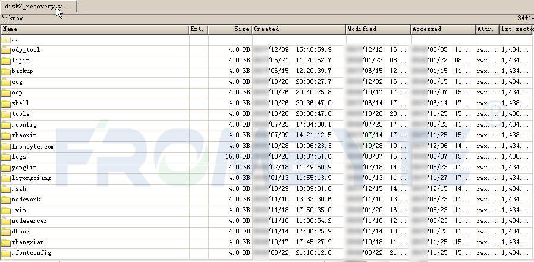Select the lijin folder name
The width and height of the screenshot is (534, 262).
21,61
